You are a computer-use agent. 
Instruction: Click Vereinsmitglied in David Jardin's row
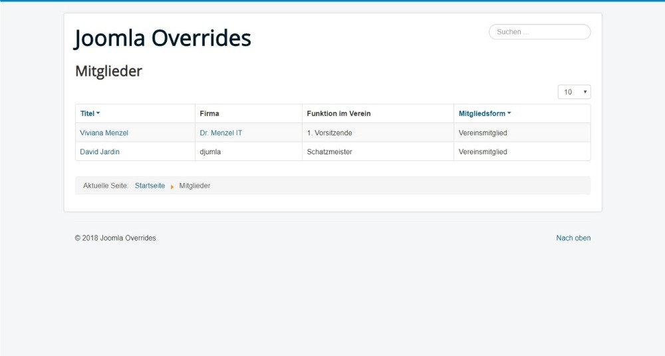483,152
